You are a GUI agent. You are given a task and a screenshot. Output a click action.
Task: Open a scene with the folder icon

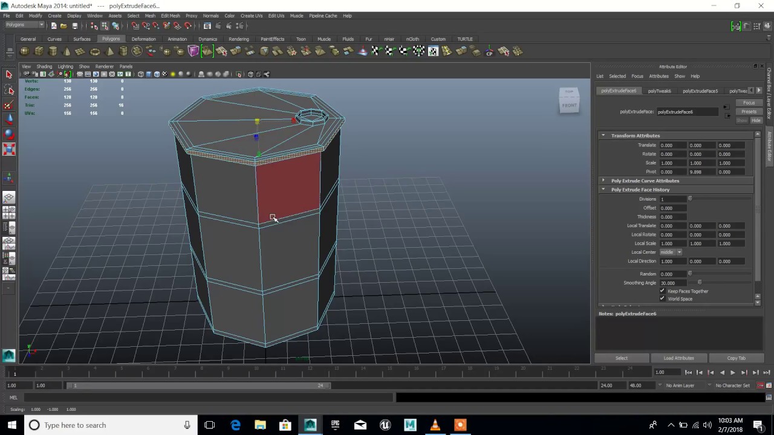click(63, 26)
